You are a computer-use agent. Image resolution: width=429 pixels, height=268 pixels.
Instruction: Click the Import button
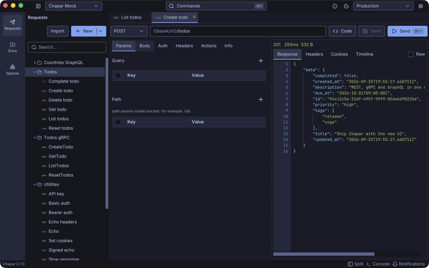click(x=58, y=31)
